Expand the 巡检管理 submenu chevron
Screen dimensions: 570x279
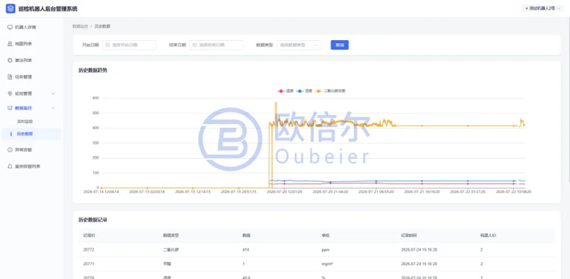[x=53, y=94]
